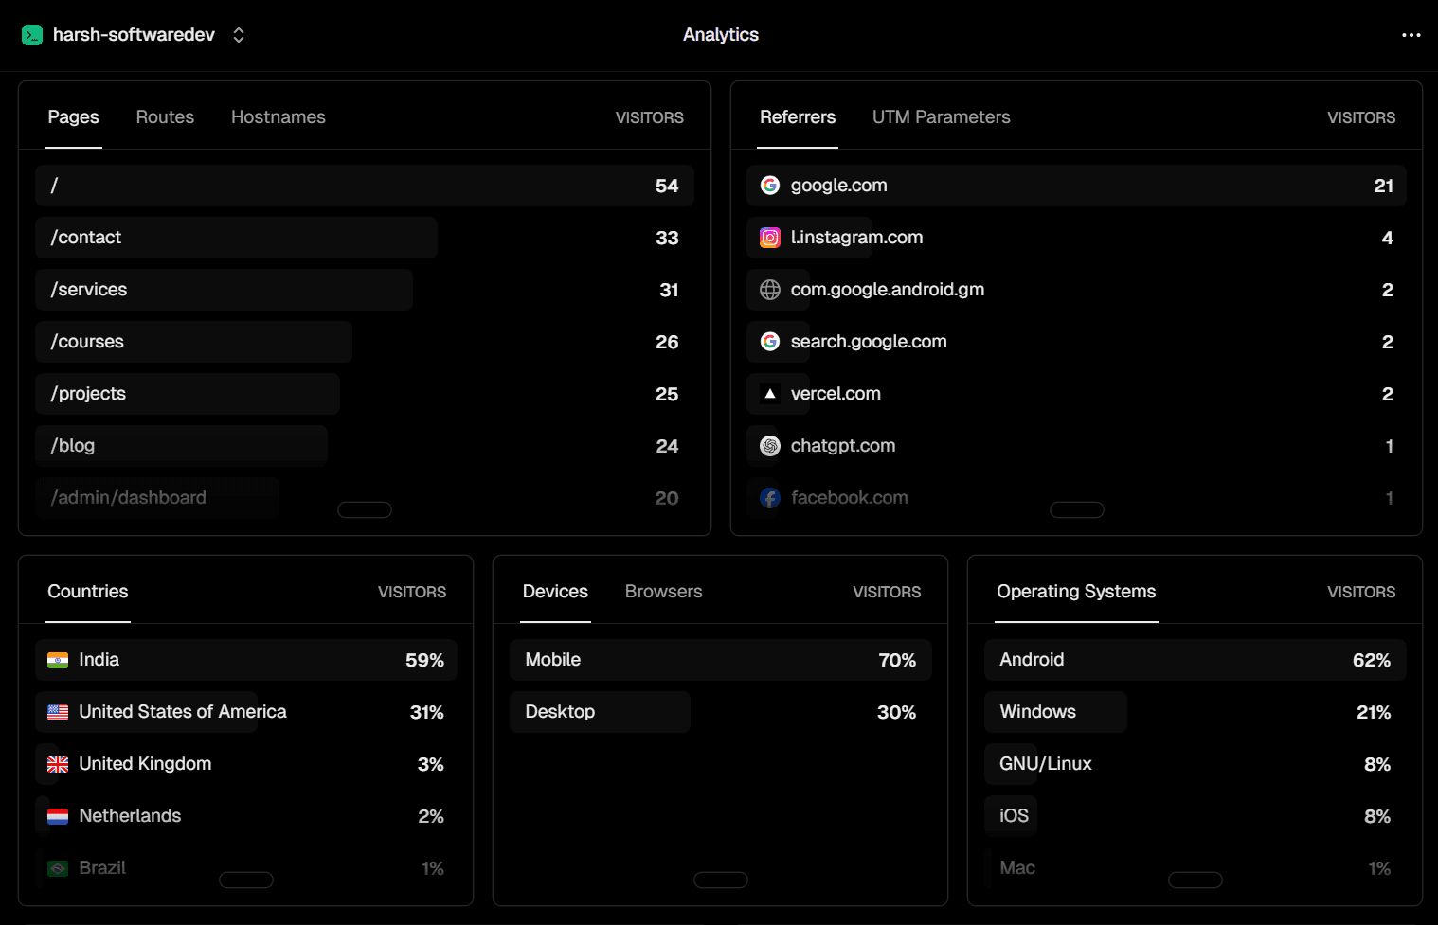Viewport: 1438px width, 925px height.
Task: Click the globe icon beside com.google.android.gm
Action: [770, 290]
